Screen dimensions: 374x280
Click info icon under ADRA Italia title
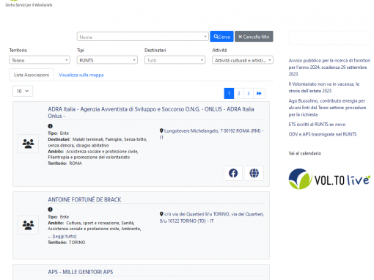50,126
